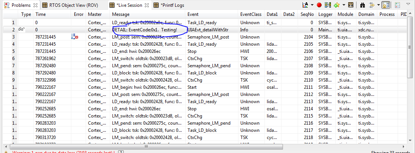Click the help question mark button
Screen dimensions: 415x153
(121, 152)
